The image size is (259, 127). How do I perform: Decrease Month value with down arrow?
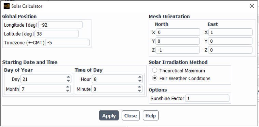[x=68, y=91]
